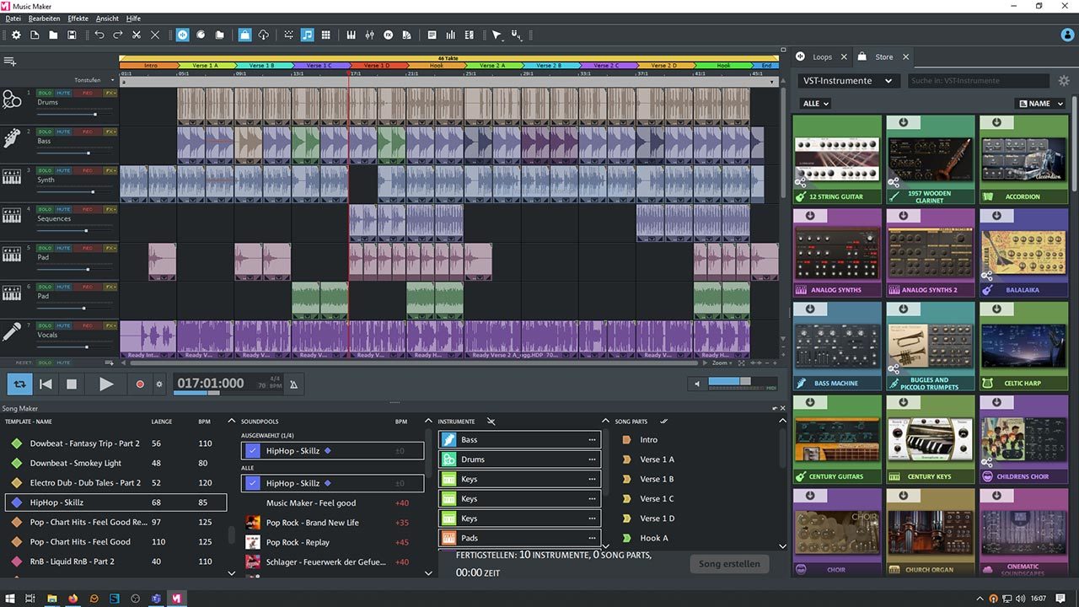This screenshot has height=607, width=1079.
Task: Click the record button
Action: (140, 384)
